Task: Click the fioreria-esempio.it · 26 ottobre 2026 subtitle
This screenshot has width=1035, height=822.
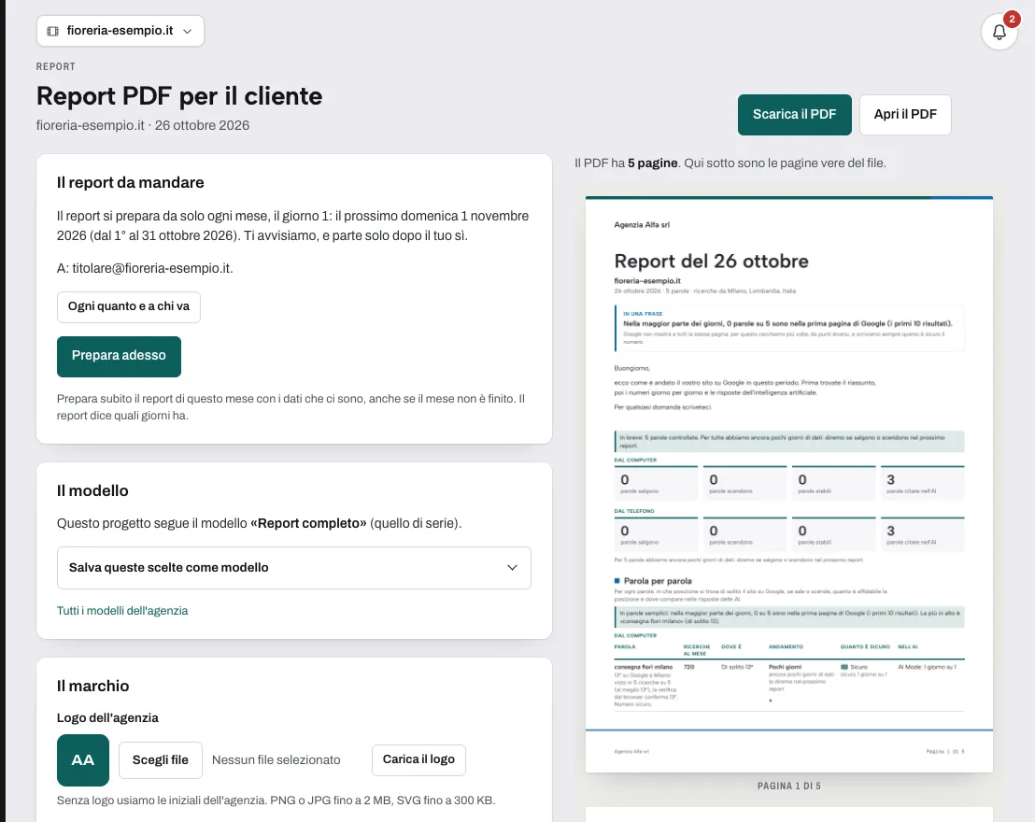Action: [x=143, y=125]
